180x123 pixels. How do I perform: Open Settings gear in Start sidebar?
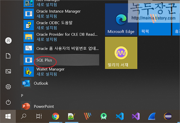[x=8, y=87]
